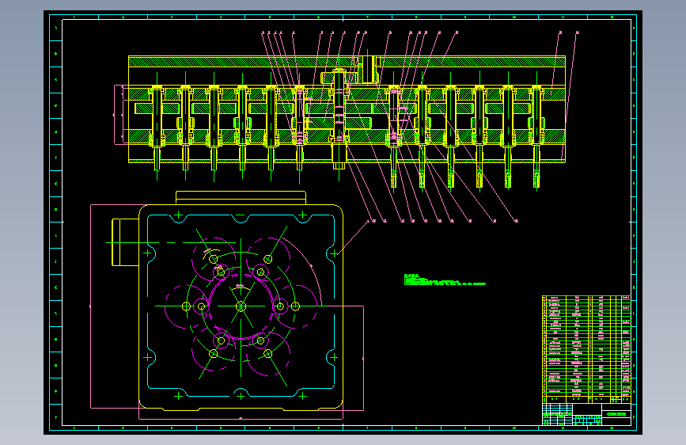Screen dimensions: 686x445
Task: Select the lower-right outer spindle circle in plan view
Action: (x=267, y=353)
